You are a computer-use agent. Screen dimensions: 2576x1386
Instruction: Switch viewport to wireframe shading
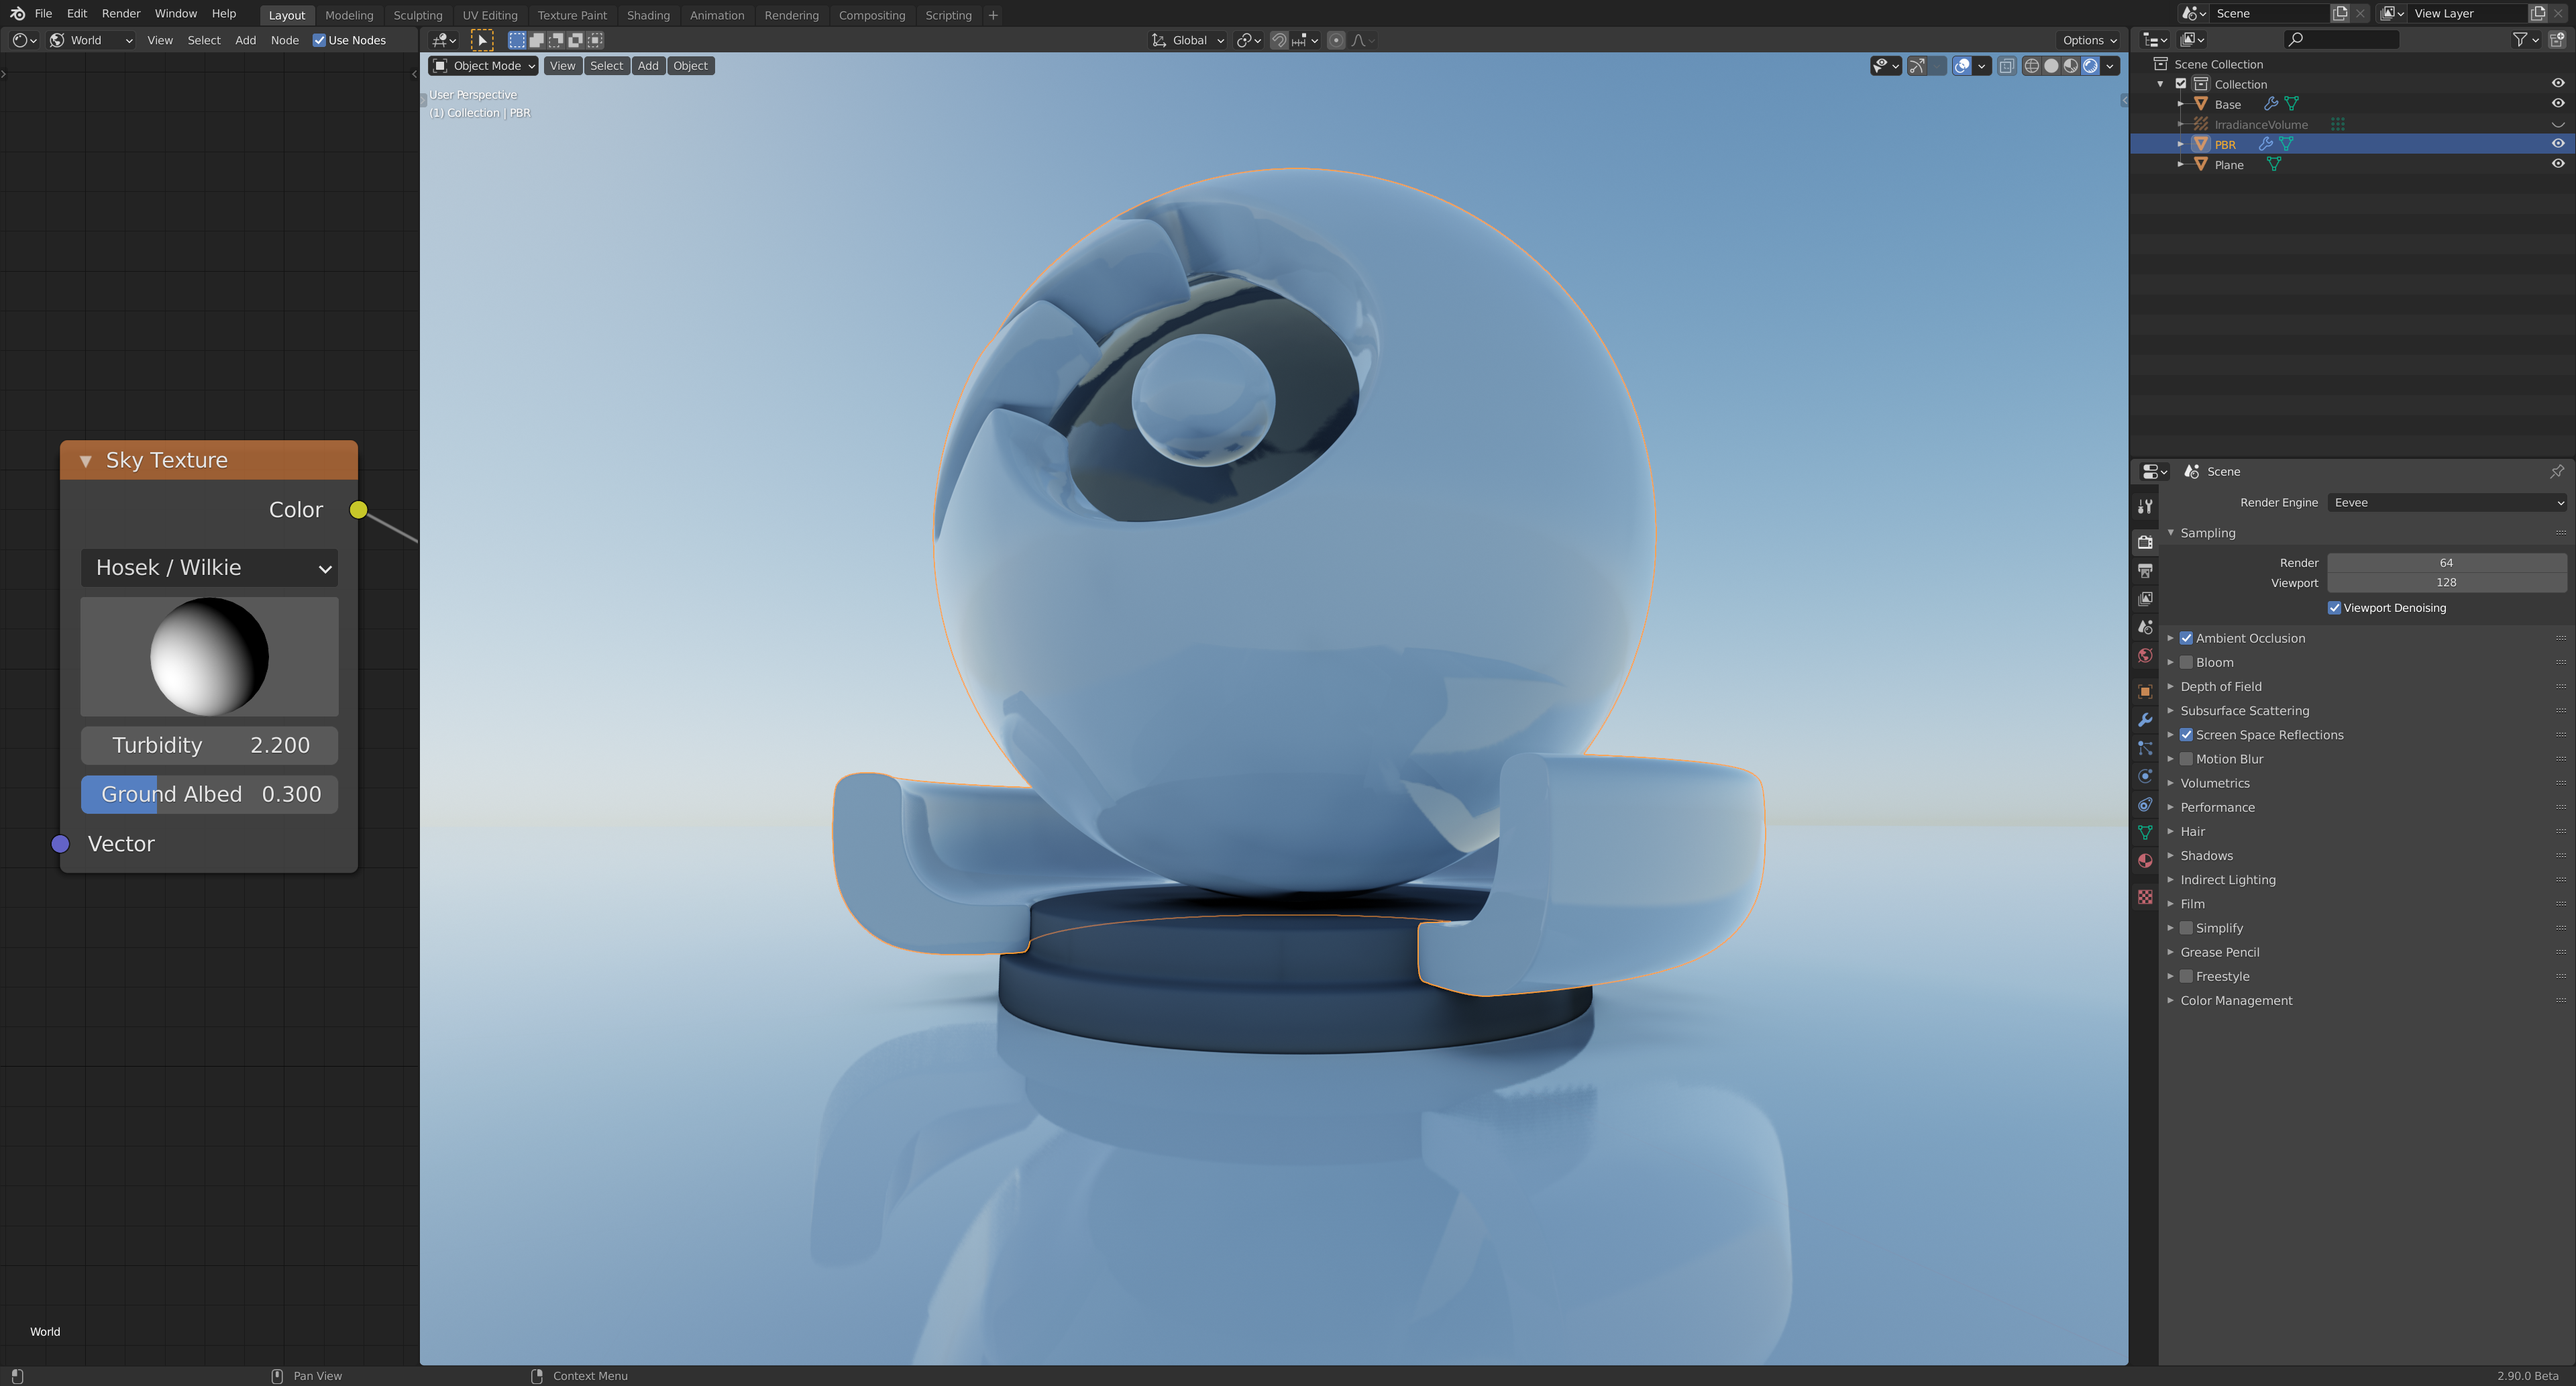coord(2031,66)
